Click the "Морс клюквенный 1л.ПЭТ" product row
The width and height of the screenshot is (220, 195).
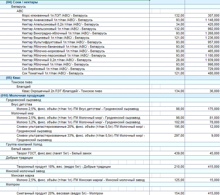[55, 15]
